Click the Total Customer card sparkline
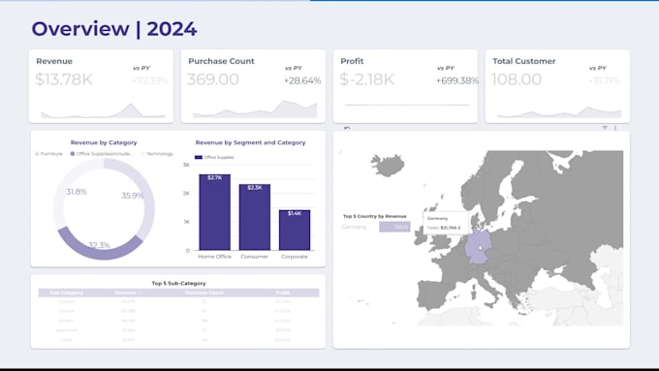 (x=559, y=112)
